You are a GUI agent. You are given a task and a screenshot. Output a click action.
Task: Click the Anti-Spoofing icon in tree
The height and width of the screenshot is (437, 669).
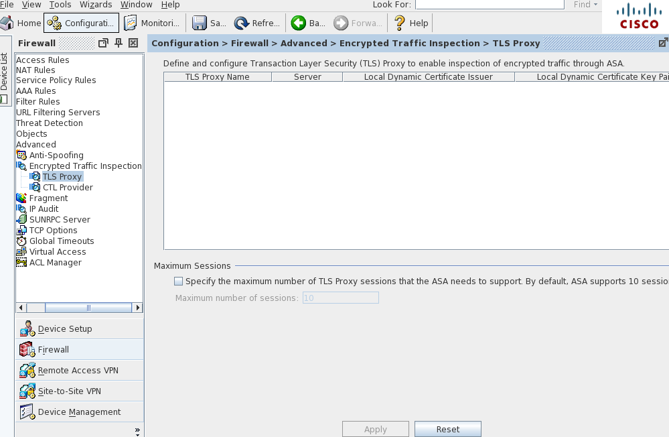pos(21,155)
